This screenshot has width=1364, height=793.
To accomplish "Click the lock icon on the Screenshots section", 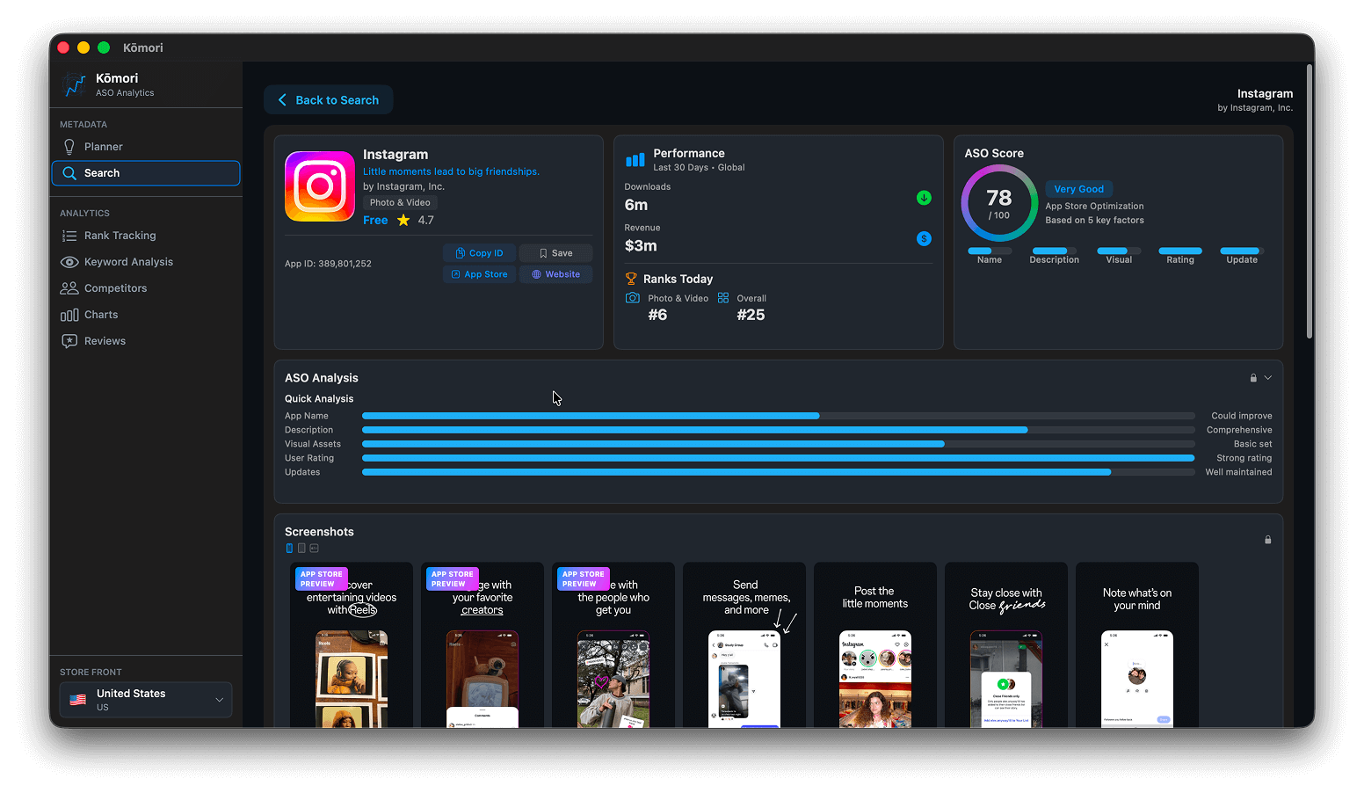I will 1267,539.
